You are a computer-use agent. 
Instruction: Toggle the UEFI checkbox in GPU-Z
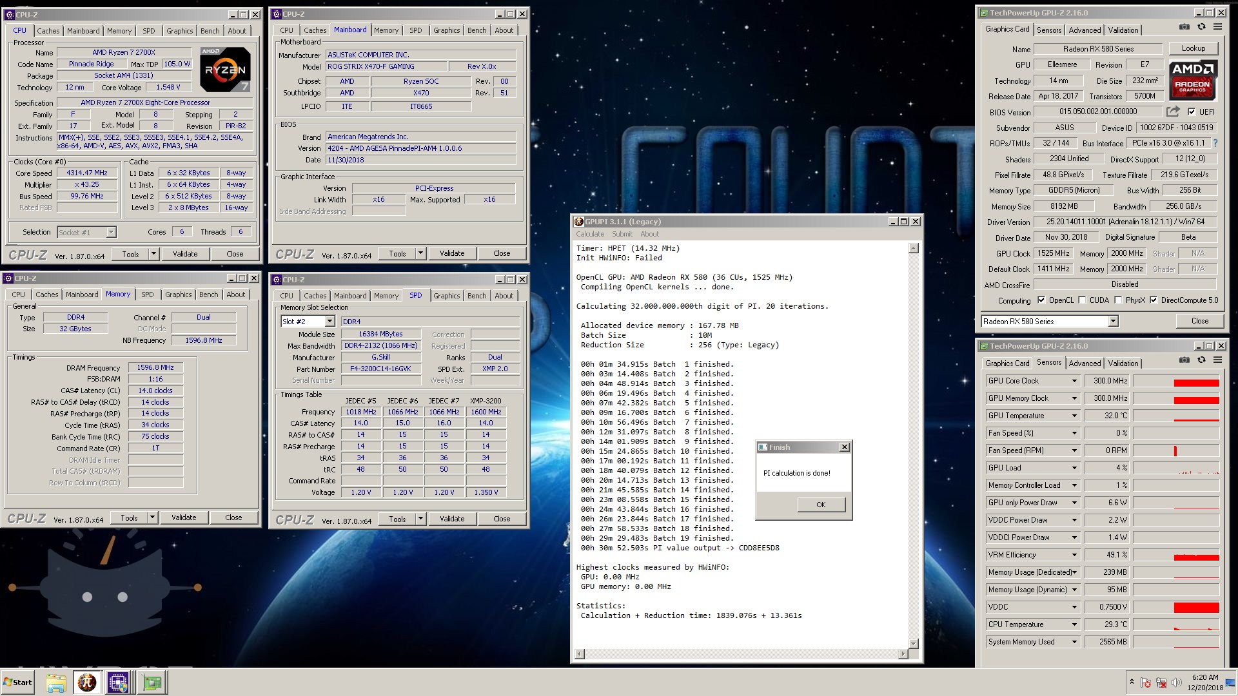1192,111
